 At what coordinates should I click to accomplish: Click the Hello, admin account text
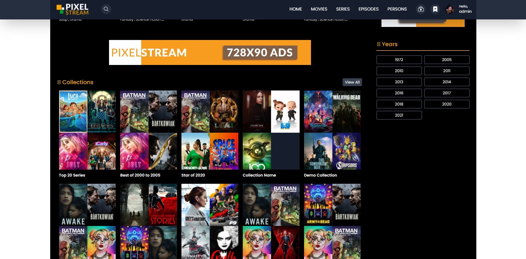[x=465, y=9]
